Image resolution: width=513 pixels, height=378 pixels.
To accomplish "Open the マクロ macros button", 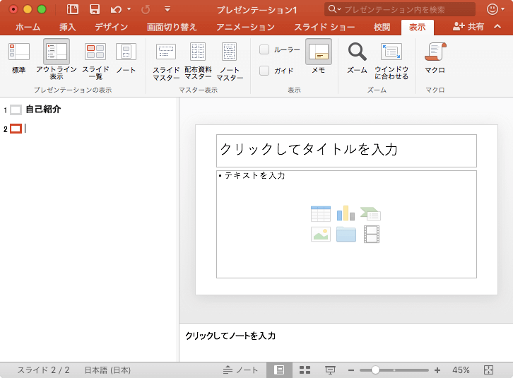I will [435, 58].
